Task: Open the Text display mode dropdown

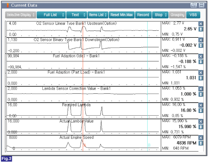Action: coord(77,15)
